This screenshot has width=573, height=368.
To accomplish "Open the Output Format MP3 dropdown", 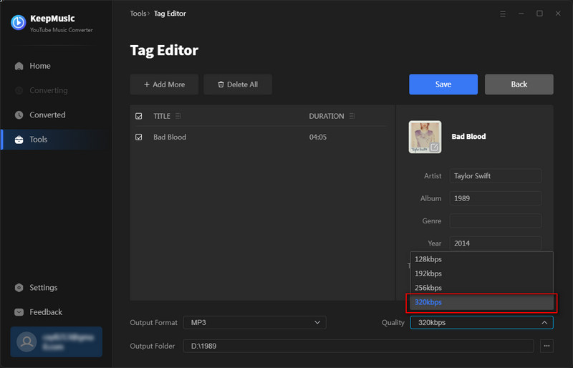I will point(255,323).
